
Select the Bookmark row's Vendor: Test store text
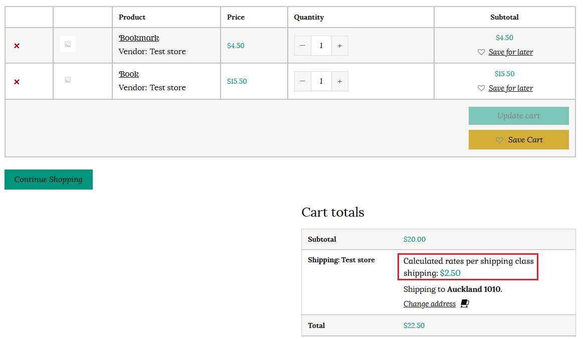[x=152, y=51]
